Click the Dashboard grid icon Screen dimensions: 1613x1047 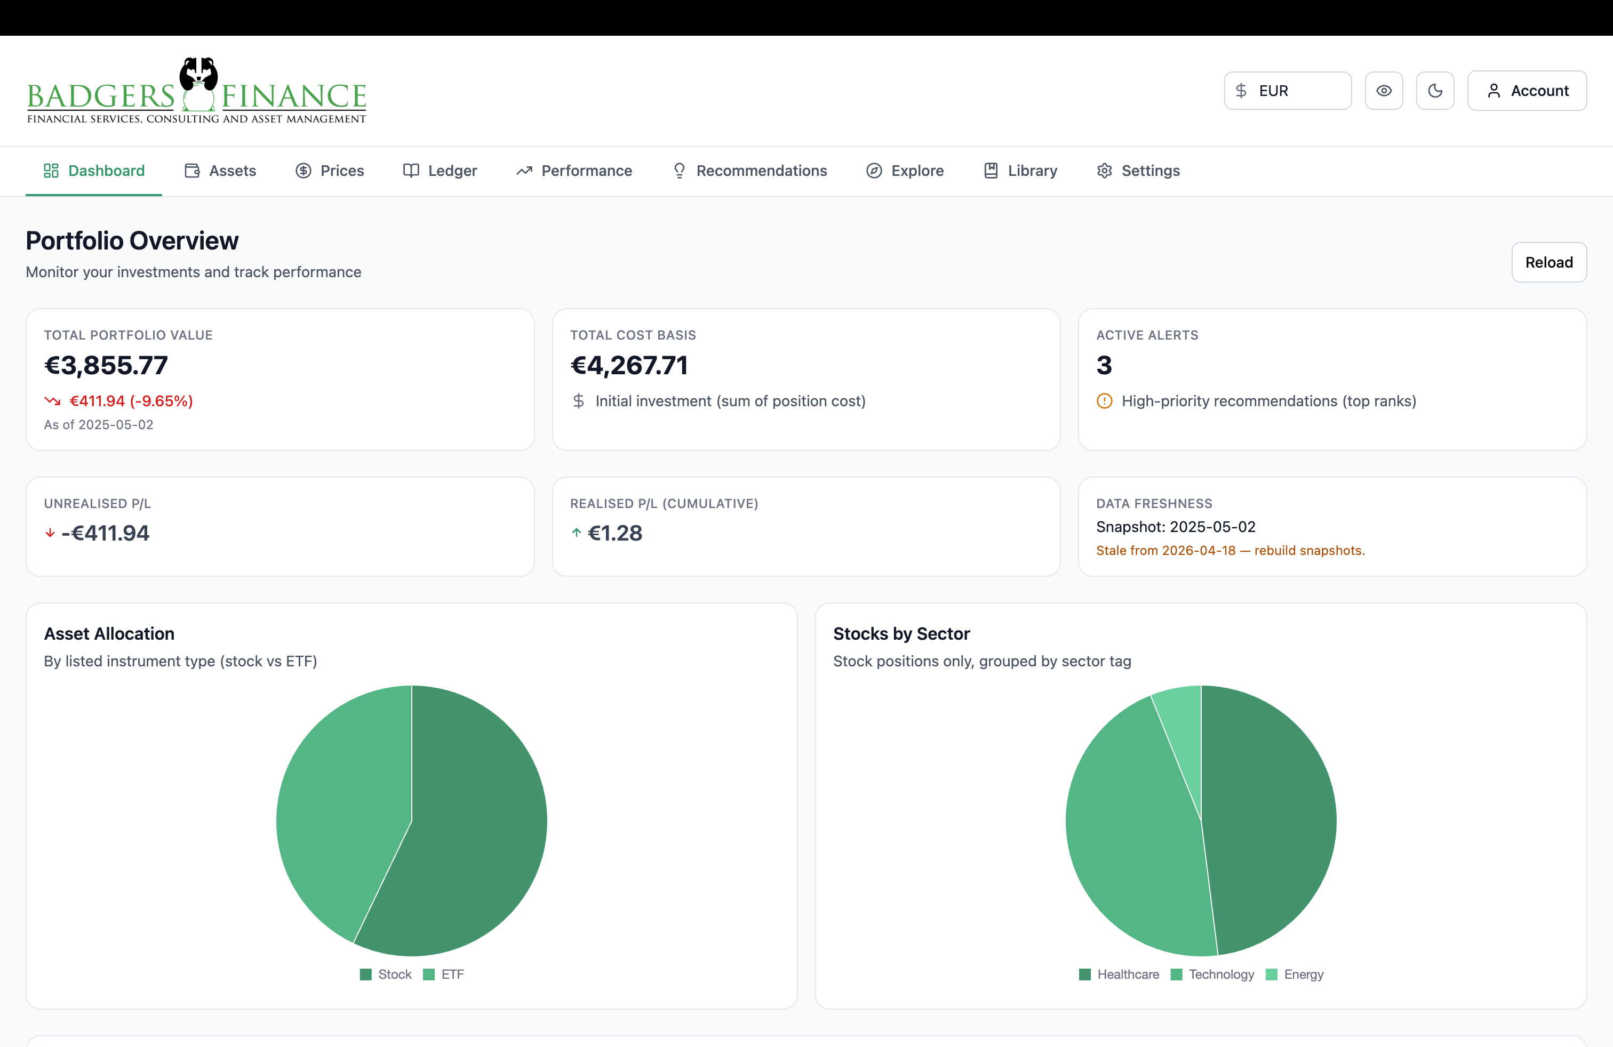point(51,171)
